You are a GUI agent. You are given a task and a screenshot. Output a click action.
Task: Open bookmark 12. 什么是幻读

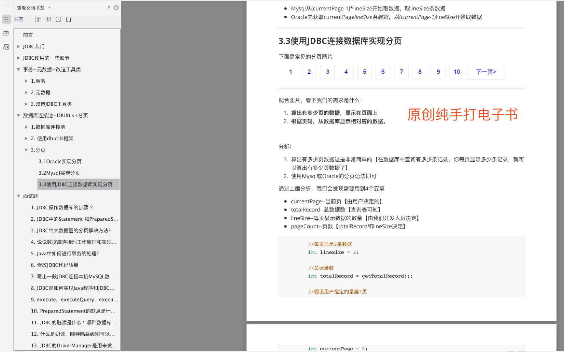coord(73,334)
